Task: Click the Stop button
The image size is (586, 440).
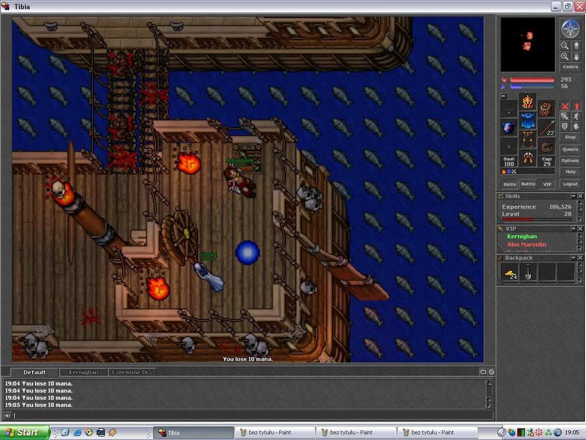Action: (x=571, y=137)
